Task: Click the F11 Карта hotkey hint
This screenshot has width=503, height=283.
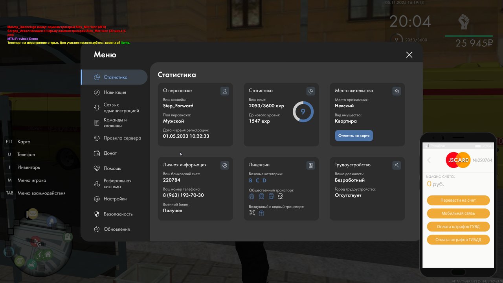Action: point(18,141)
